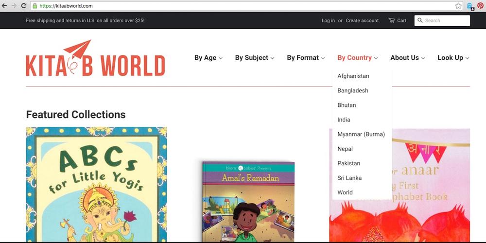Expand the By Age dropdown

coord(208,58)
